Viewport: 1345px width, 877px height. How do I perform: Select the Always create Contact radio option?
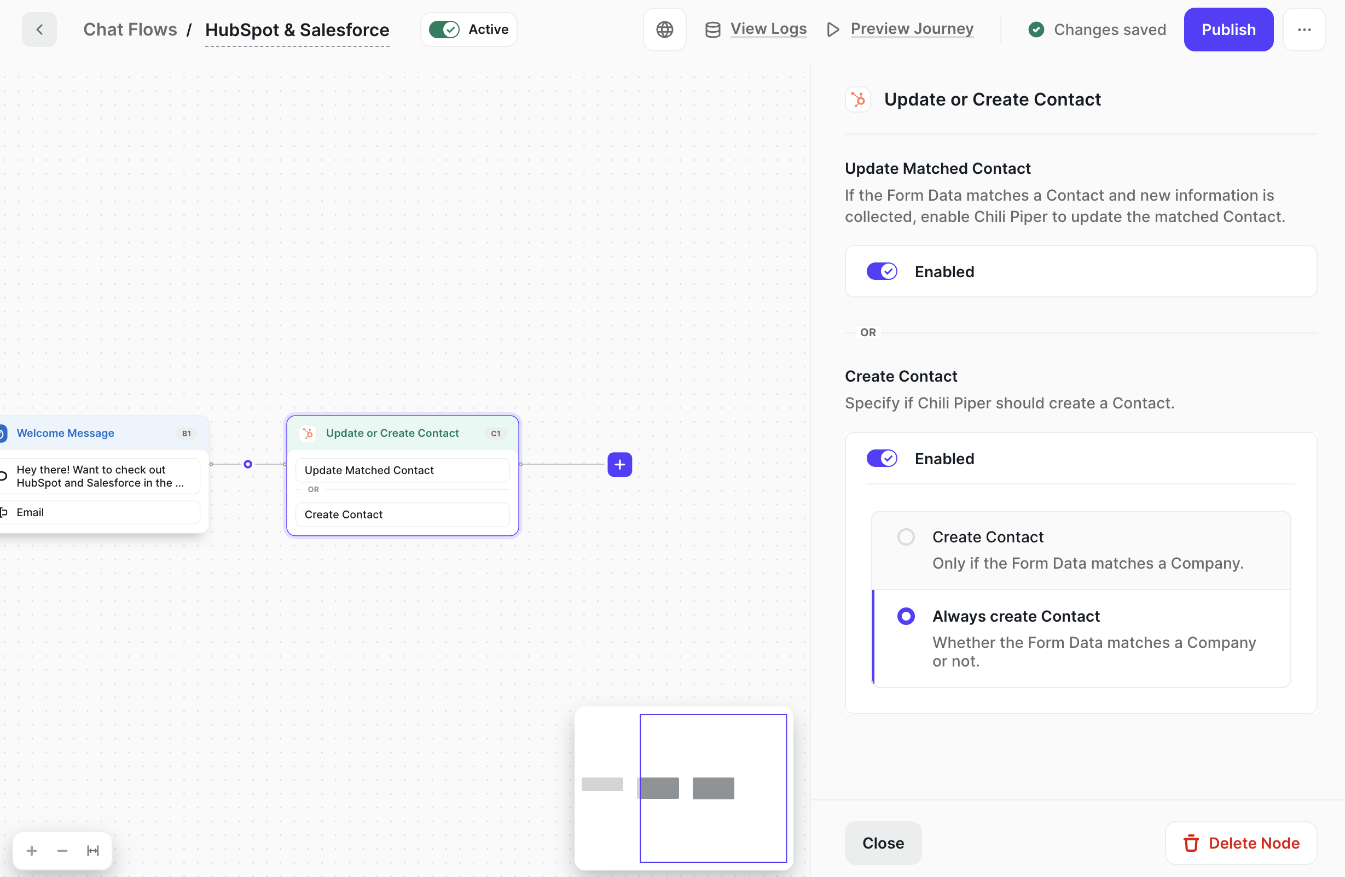[x=906, y=616]
